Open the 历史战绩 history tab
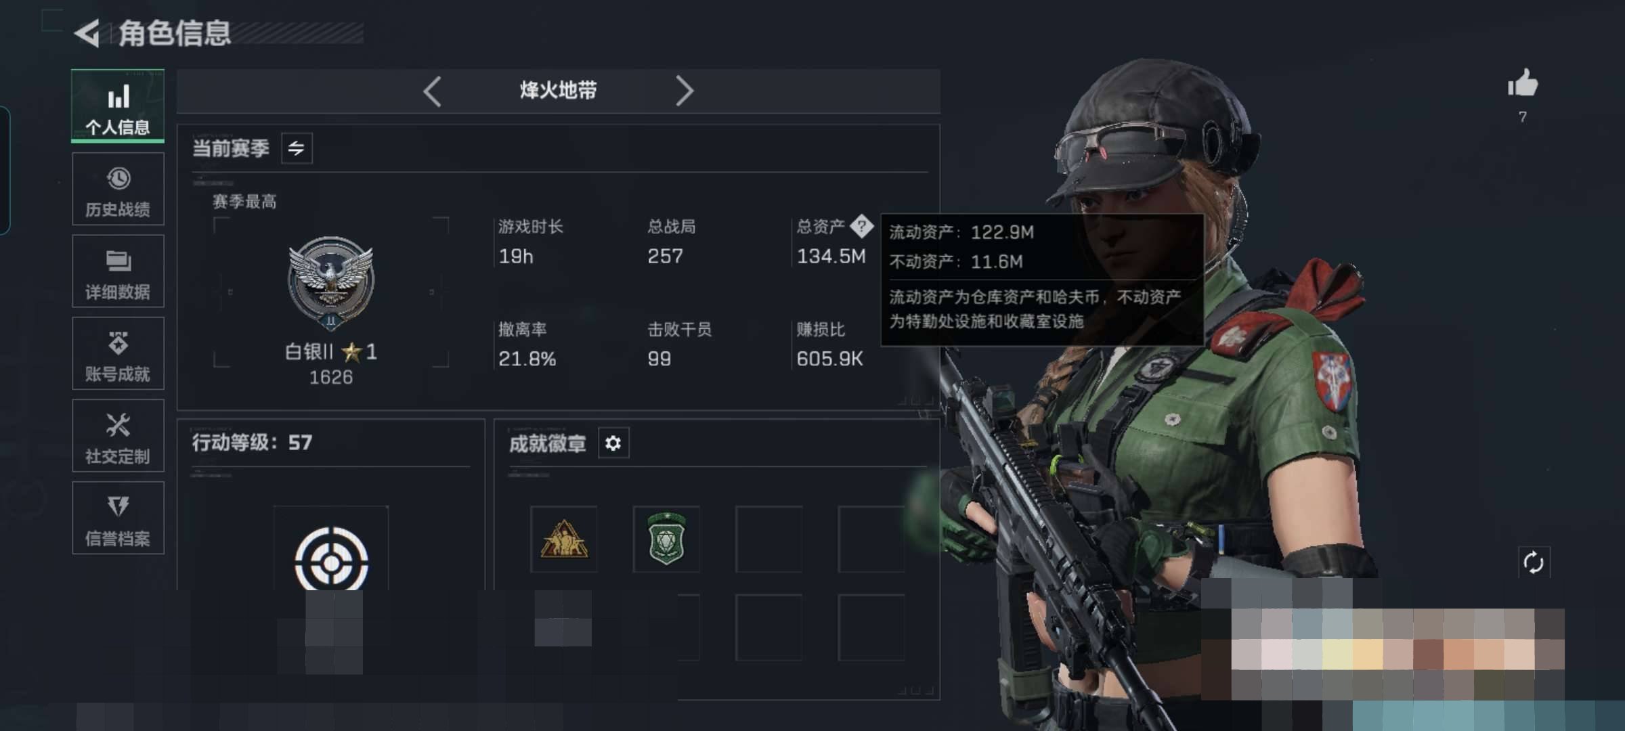Viewport: 1625px width, 731px height. [118, 189]
